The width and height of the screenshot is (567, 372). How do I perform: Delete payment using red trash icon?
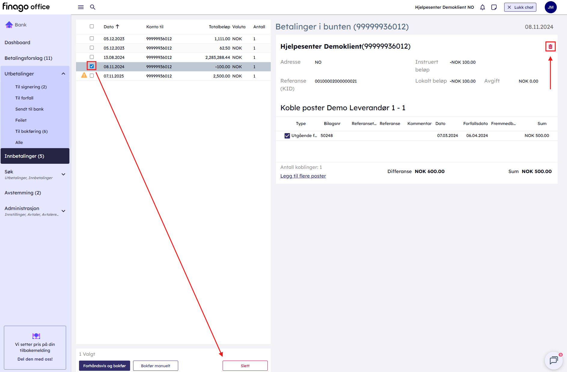550,47
